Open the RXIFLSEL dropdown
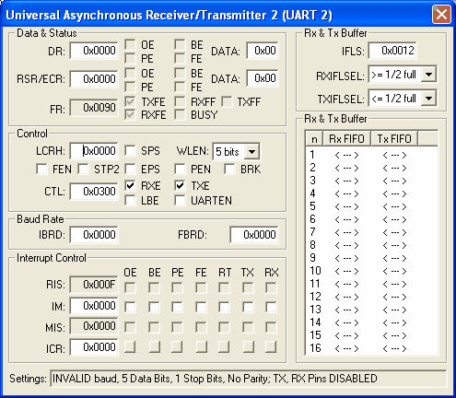This screenshot has height=398, width=456. pos(428,74)
